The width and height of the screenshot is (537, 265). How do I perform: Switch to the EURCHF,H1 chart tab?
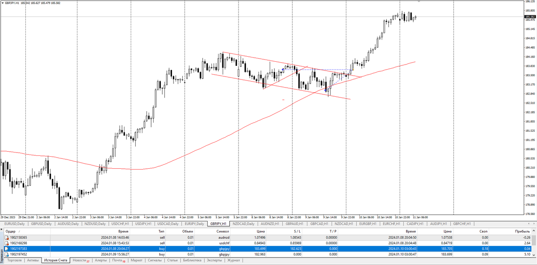point(392,224)
